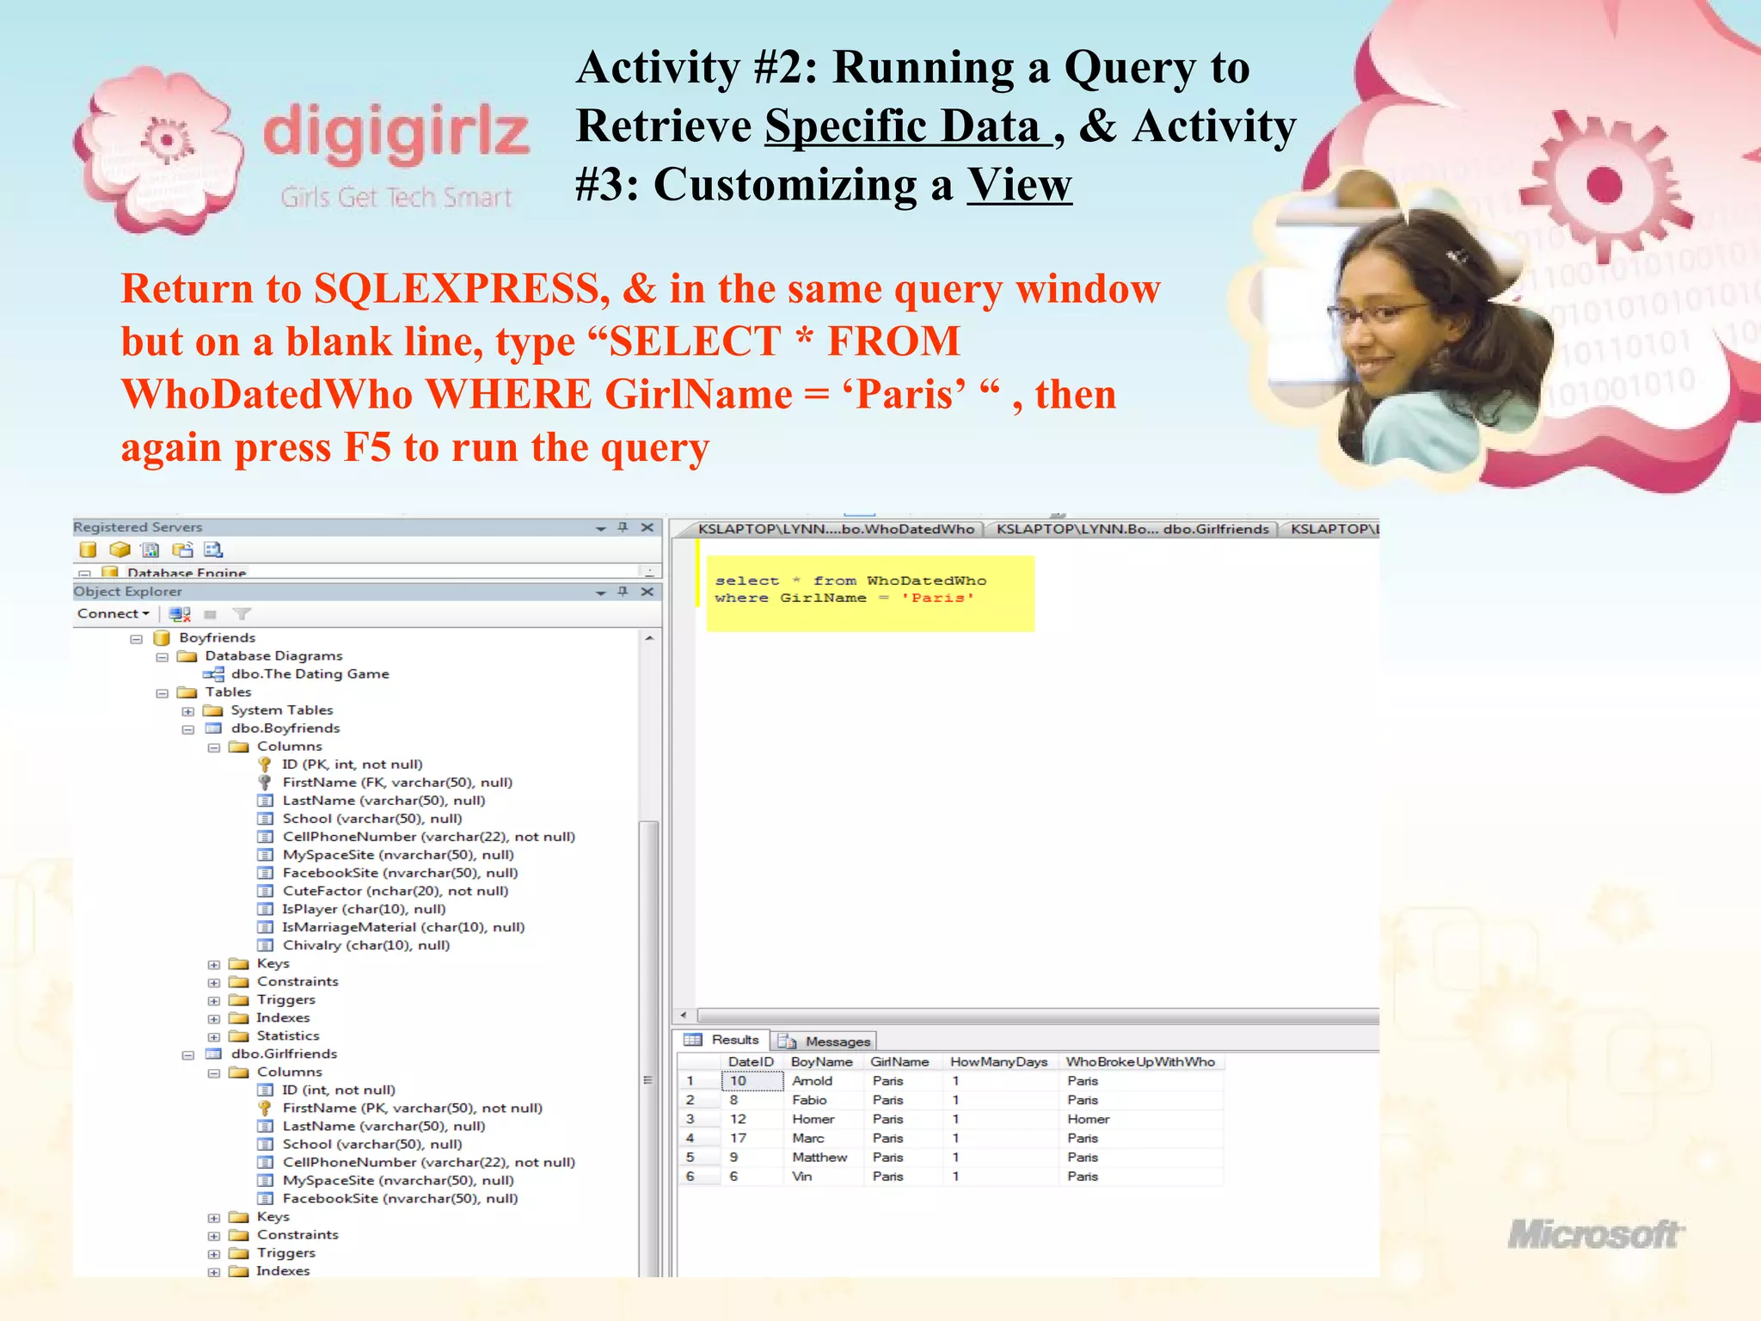Click the HowManyDays column header
1761x1321 pixels.
pyautogui.click(x=999, y=1062)
